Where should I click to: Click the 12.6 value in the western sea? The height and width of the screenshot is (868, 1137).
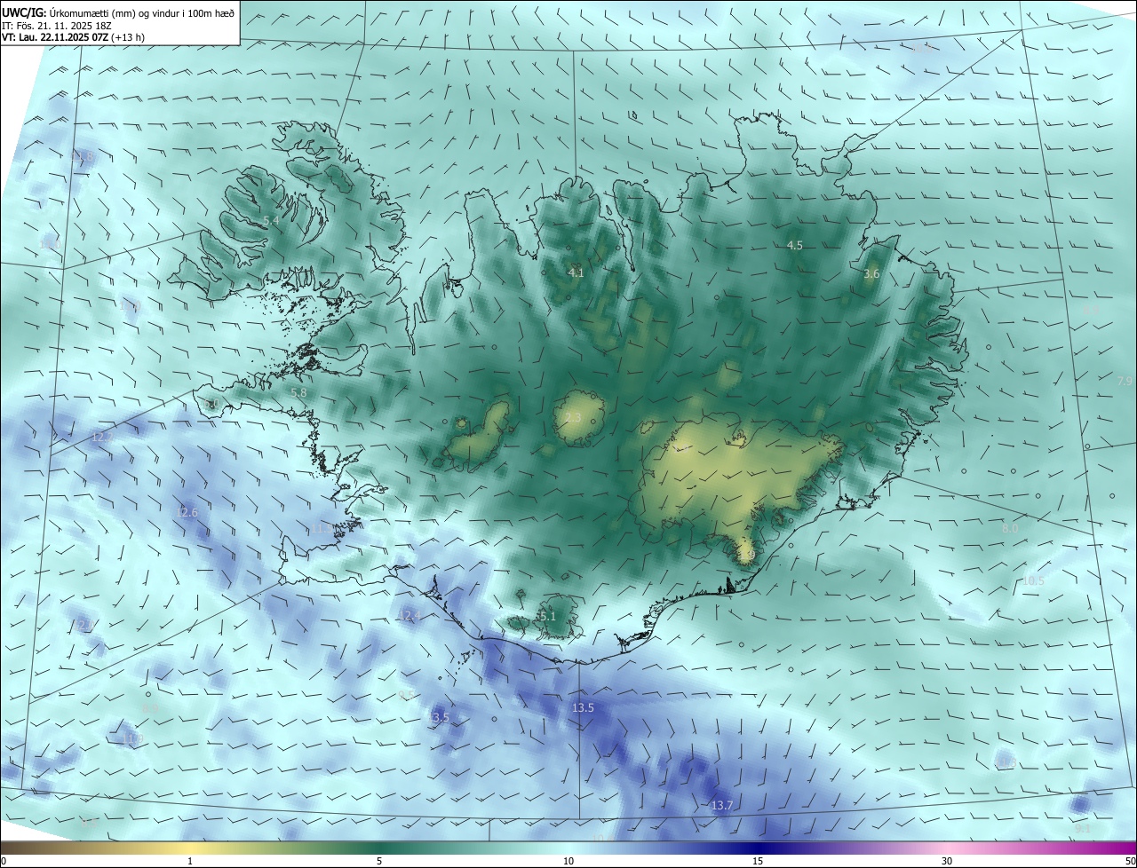tap(187, 512)
